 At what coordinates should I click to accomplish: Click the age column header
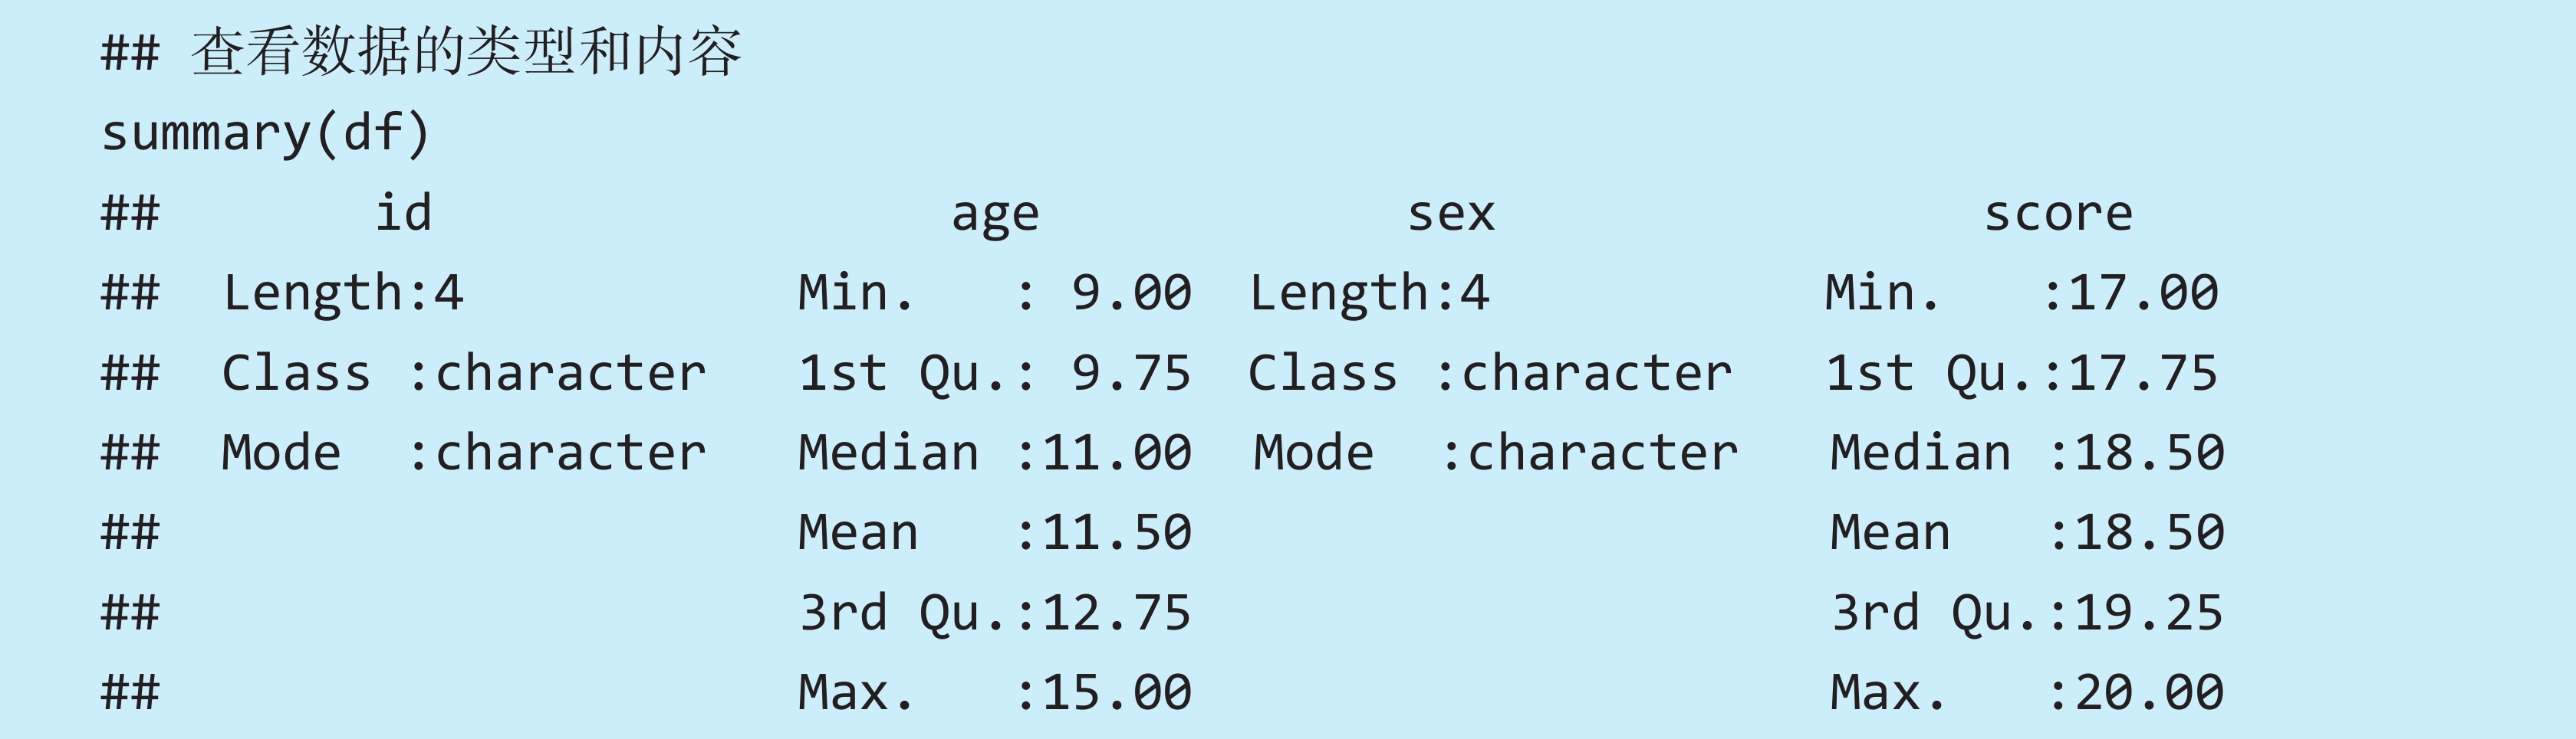coord(994,213)
